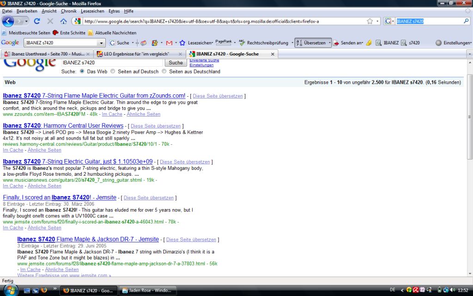
Task: Close the LEO Ergebnisse tab
Action: [x=180, y=54]
